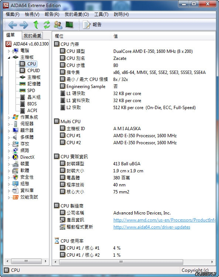
Task: Select the L2 快取 row
Action: (x=134, y=107)
